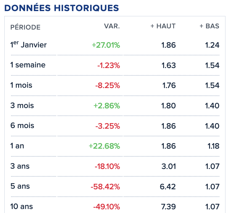Click the +2.86% variation value
Image resolution: width=227 pixels, height=213 pixels.
click(x=107, y=106)
